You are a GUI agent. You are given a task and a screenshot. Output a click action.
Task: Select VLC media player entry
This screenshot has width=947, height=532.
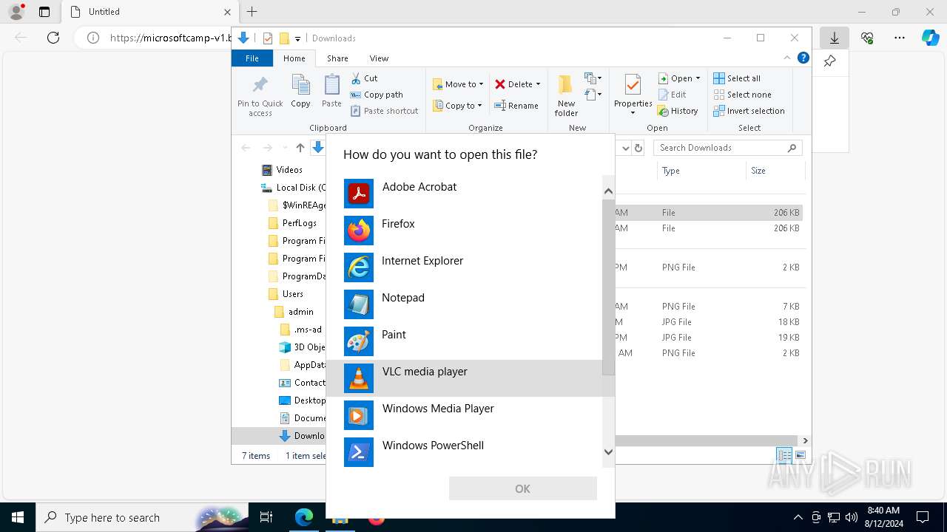point(464,378)
